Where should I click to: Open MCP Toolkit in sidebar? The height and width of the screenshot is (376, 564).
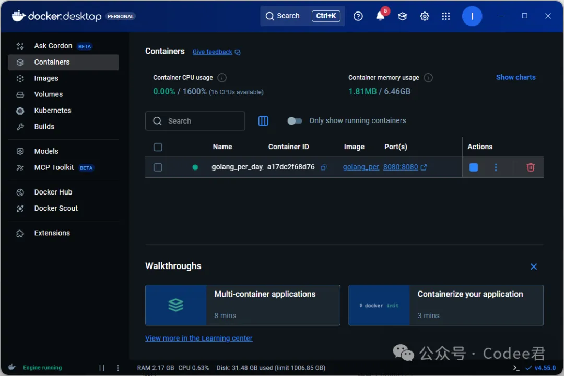[63, 167]
